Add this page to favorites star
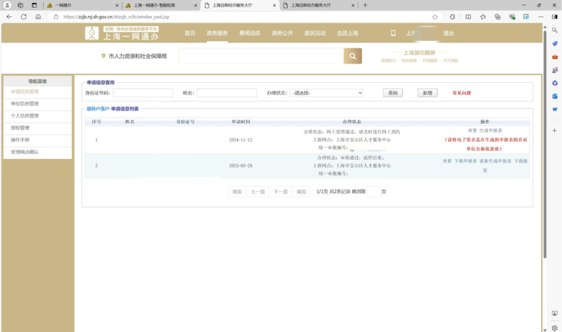562x332 pixels. click(435, 17)
